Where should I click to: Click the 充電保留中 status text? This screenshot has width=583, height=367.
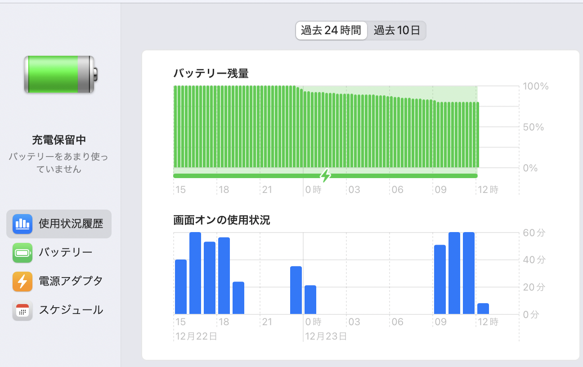[59, 140]
